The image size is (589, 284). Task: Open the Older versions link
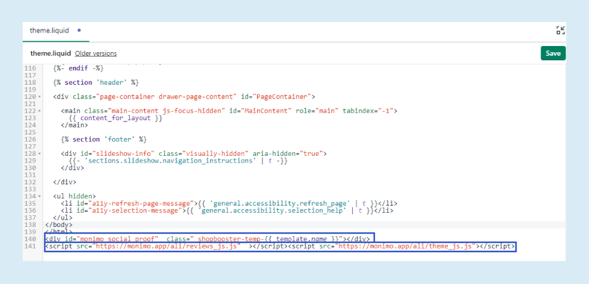tap(96, 53)
